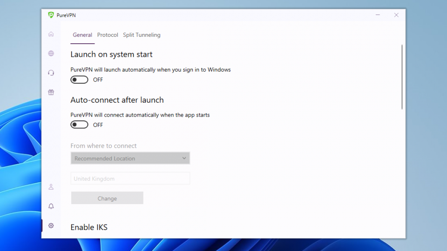This screenshot has height=251, width=447.
Task: Click the 'Enable IKS' heading
Action: [89, 227]
